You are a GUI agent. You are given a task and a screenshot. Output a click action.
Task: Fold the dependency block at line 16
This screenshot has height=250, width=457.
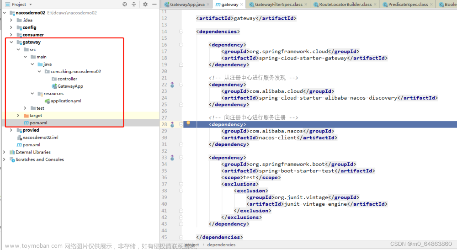181,45
